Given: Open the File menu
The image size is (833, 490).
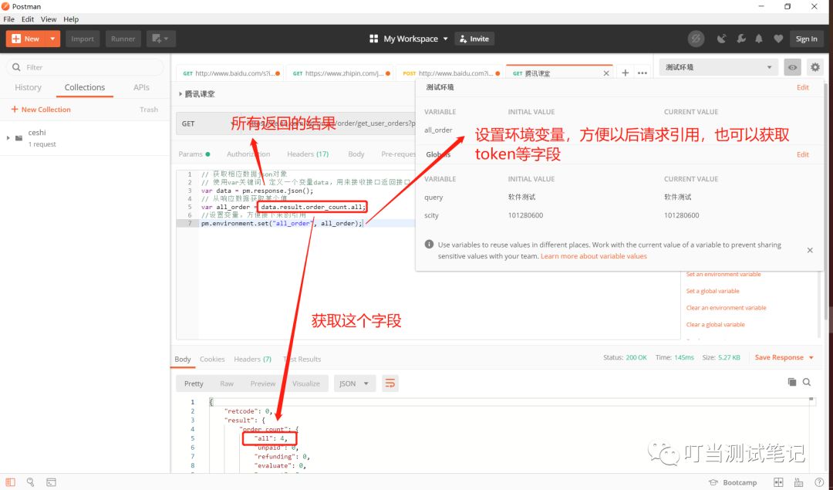Looking at the screenshot, I should [9, 19].
